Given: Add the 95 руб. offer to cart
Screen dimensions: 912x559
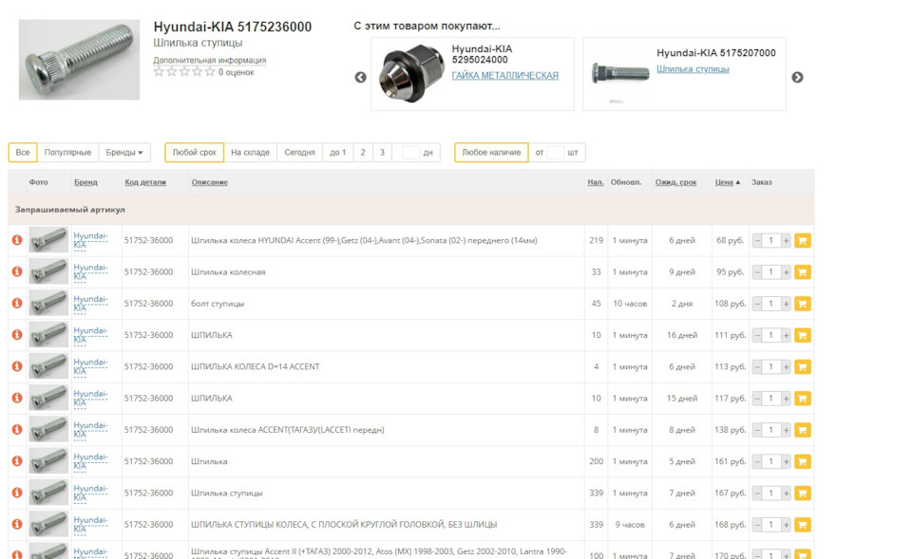Looking at the screenshot, I should point(802,272).
